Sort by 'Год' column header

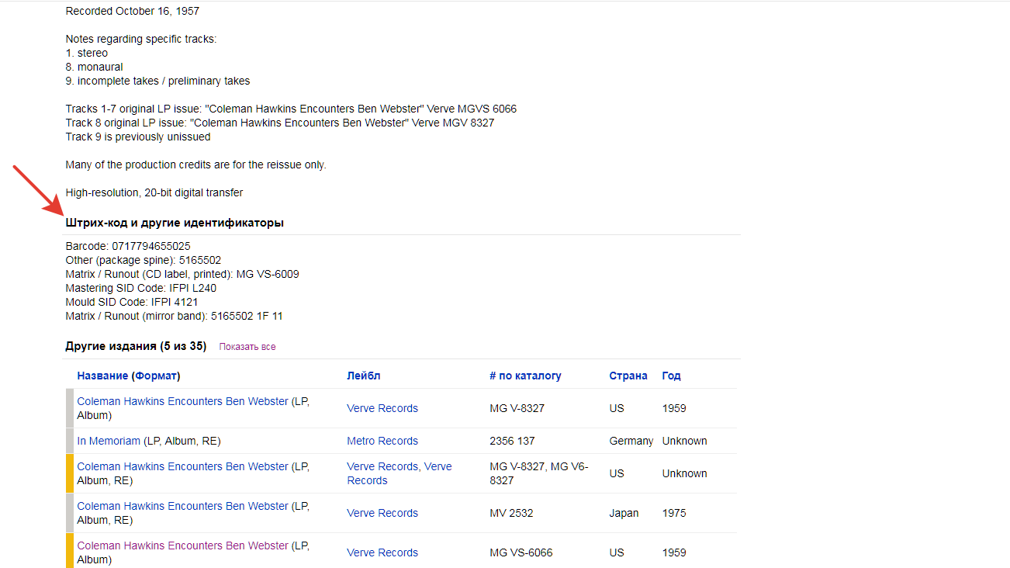click(x=672, y=376)
